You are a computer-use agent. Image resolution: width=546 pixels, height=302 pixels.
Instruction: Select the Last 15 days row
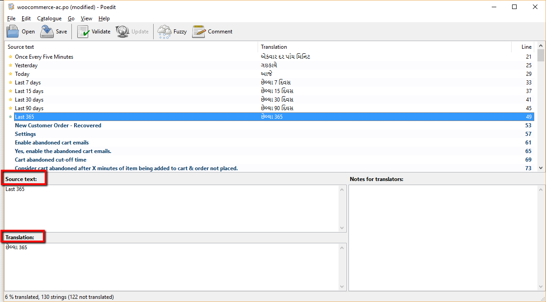(x=269, y=91)
